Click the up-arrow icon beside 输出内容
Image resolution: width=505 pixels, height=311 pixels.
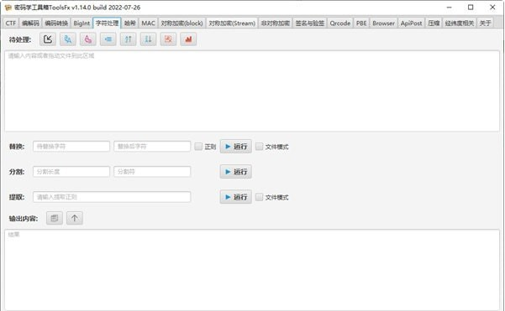pos(75,218)
